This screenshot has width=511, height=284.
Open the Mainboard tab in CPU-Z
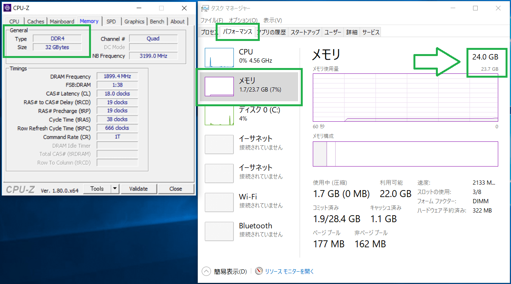click(x=62, y=22)
